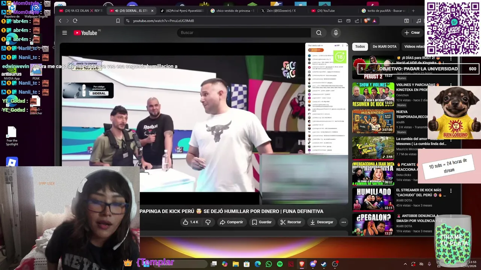Open Brave Shields lion icon in address bar
Viewport: 481px width, 270px height.
[x=366, y=21]
